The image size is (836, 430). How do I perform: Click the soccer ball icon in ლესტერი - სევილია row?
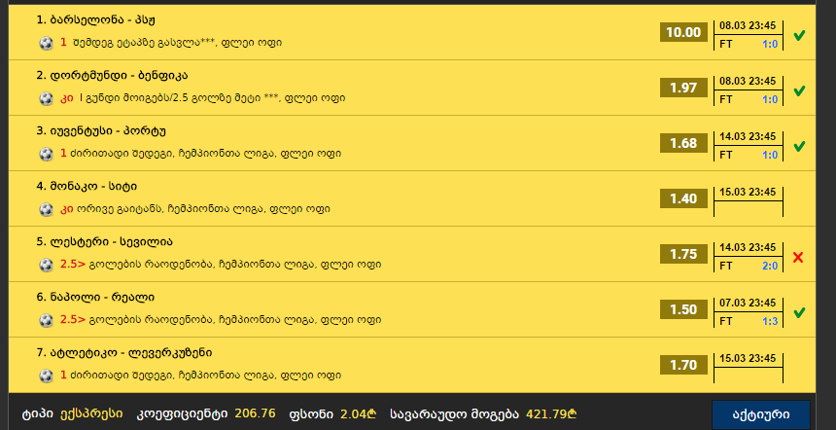47,266
